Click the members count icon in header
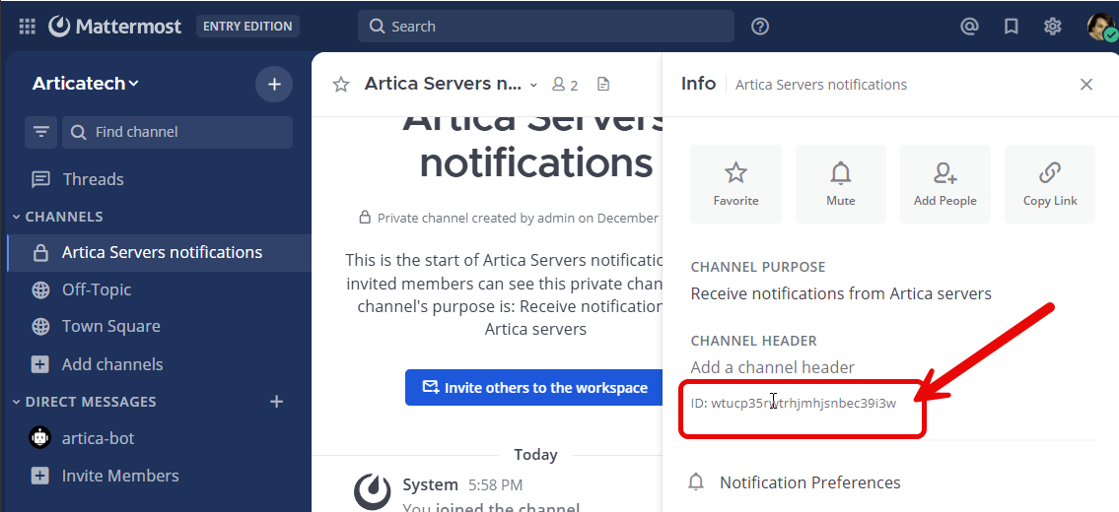This screenshot has width=1119, height=512. coord(565,85)
